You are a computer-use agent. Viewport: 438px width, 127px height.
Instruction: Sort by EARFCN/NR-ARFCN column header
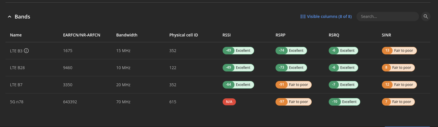pos(82,35)
